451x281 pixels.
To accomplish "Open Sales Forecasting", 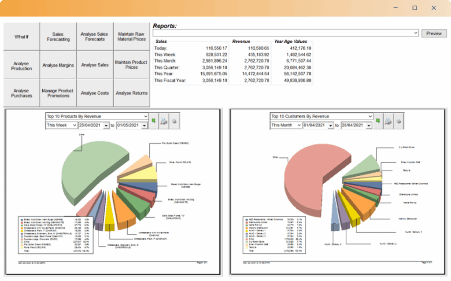I will point(58,37).
